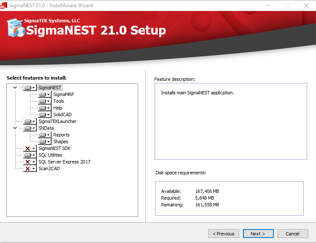The height and width of the screenshot is (243, 316).
Task: Select the SigmaNEST SDK feature
Action: pos(54,148)
